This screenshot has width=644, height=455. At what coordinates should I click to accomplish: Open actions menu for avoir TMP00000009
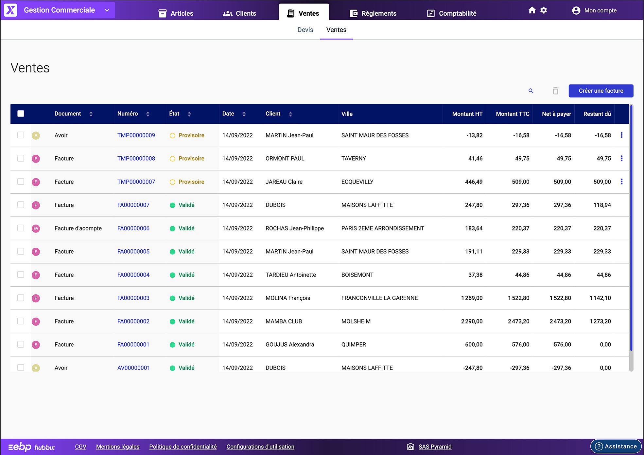(621, 135)
